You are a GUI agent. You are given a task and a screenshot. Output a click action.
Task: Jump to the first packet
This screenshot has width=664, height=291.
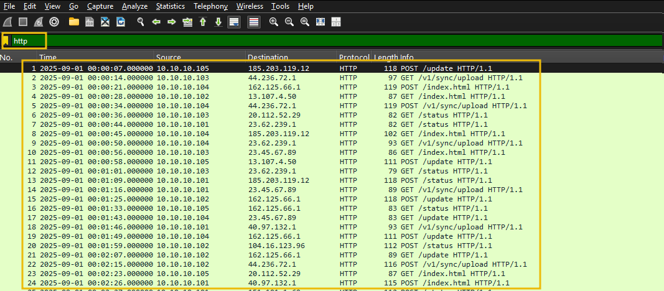tap(203, 22)
